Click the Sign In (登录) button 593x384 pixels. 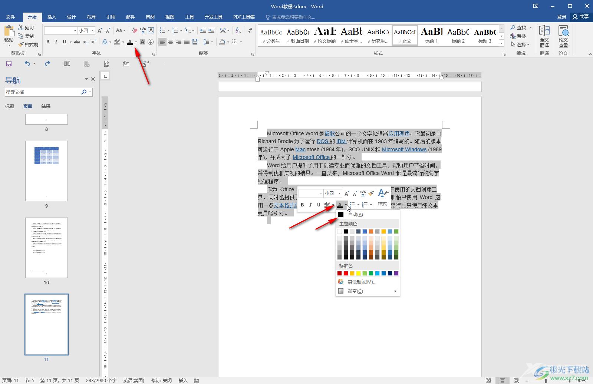(561, 17)
